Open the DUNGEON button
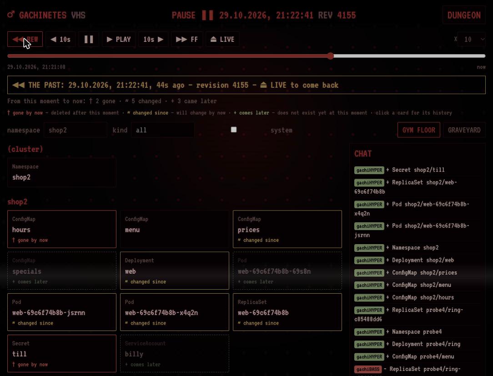This screenshot has width=493, height=376. click(x=464, y=15)
